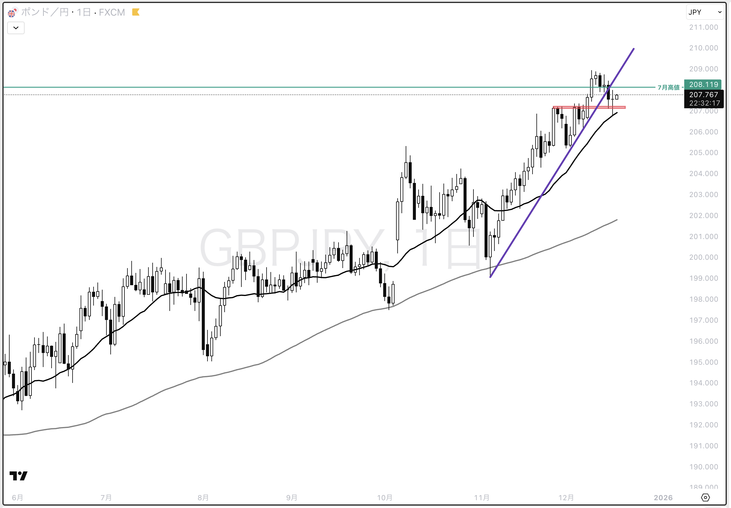Click the yellow flag marker icon

[x=136, y=12]
